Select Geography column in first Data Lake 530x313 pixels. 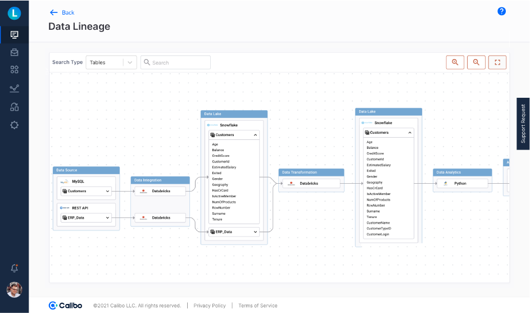point(220,184)
